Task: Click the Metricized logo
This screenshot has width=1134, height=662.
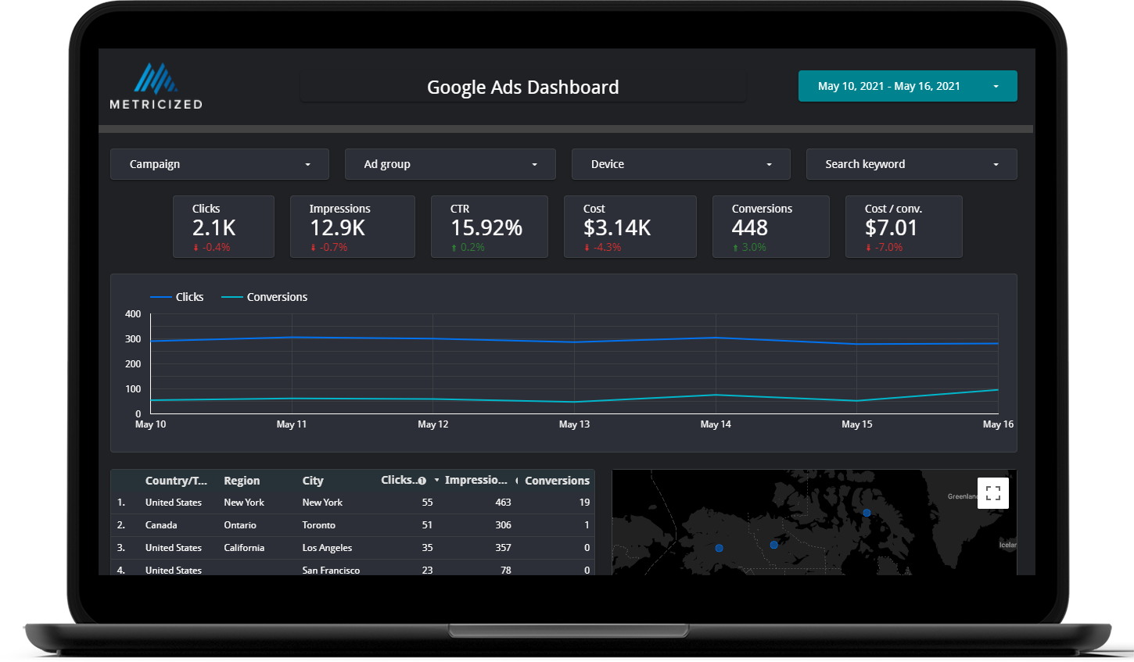Action: [155, 84]
